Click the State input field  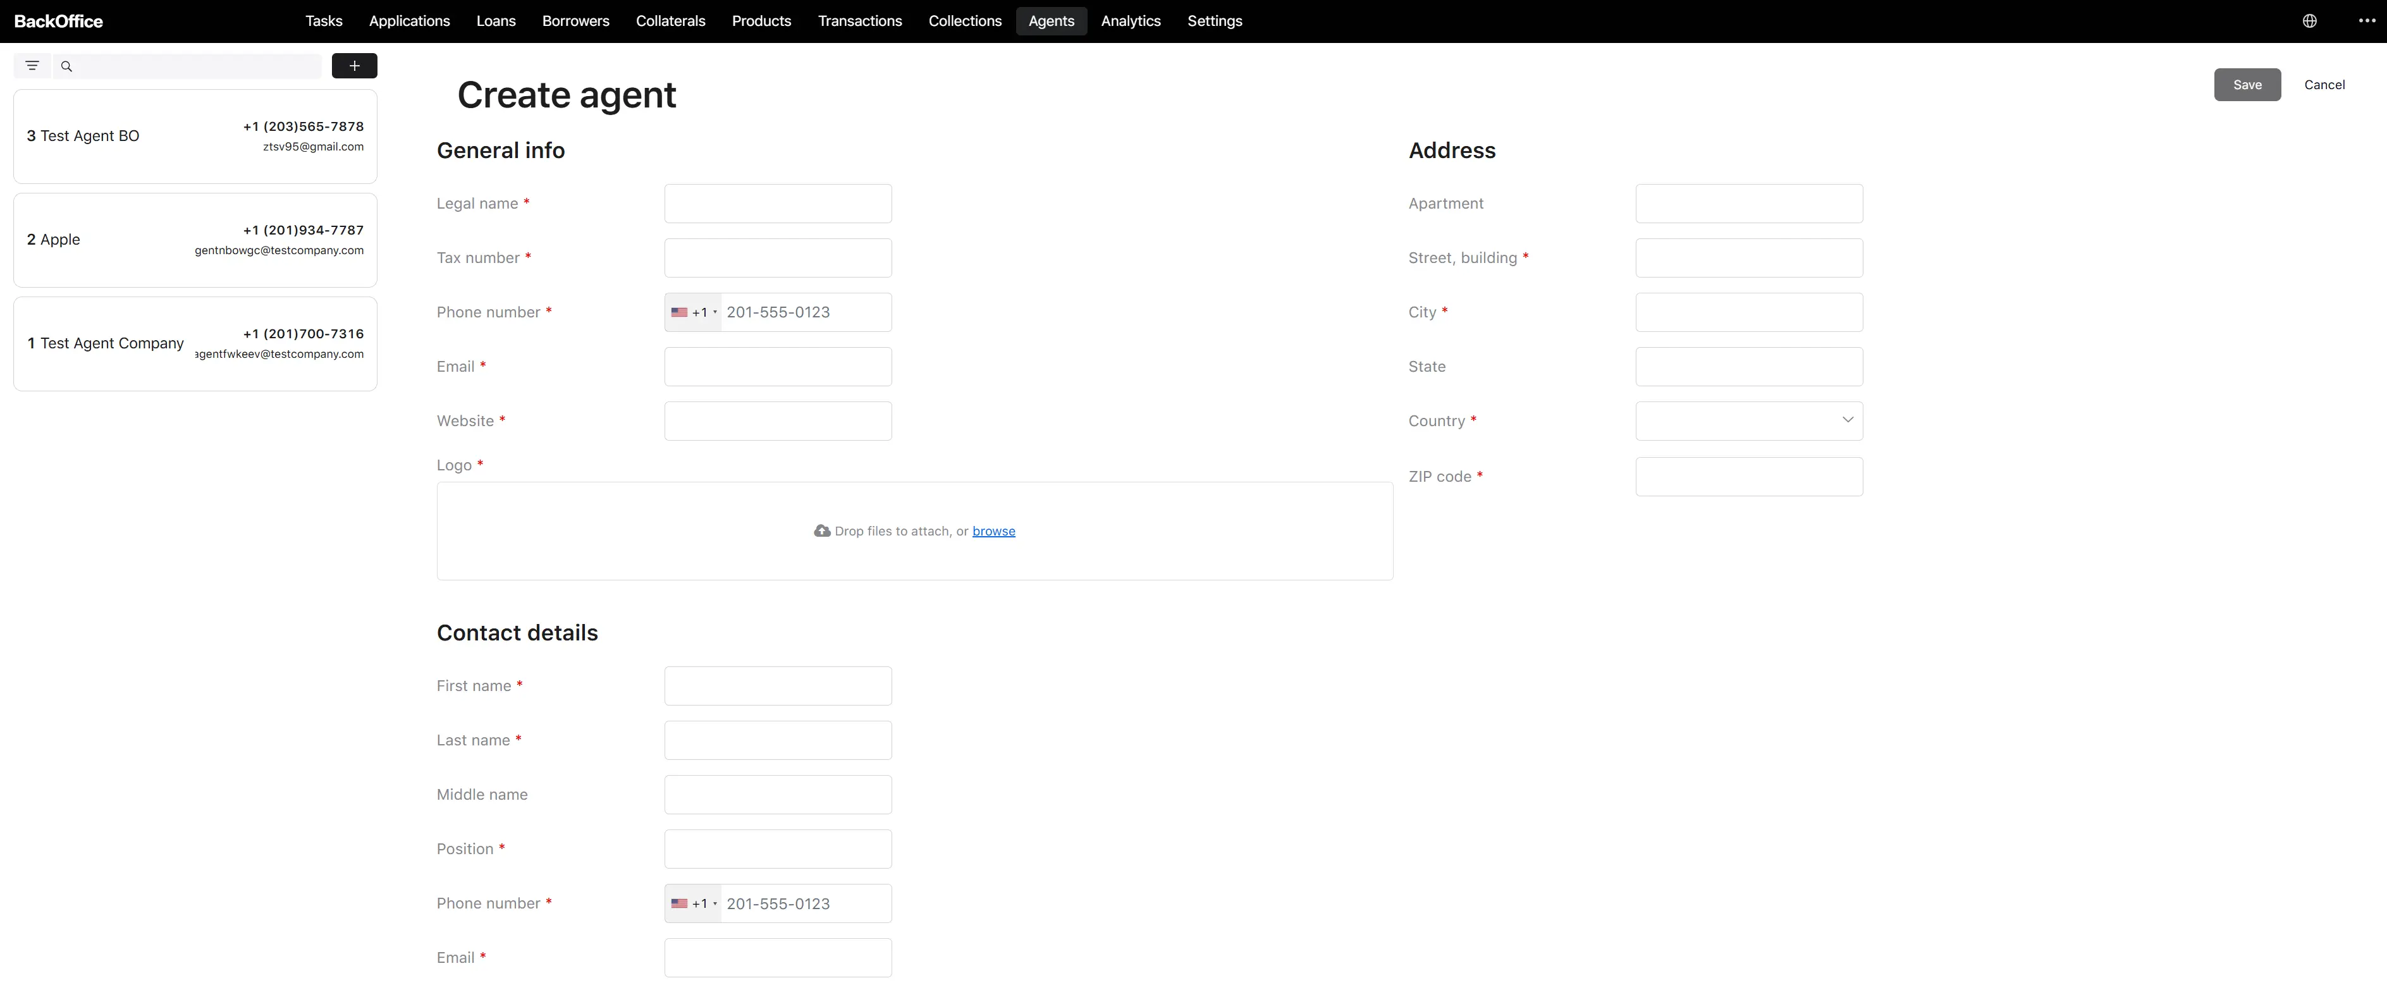tap(1748, 366)
